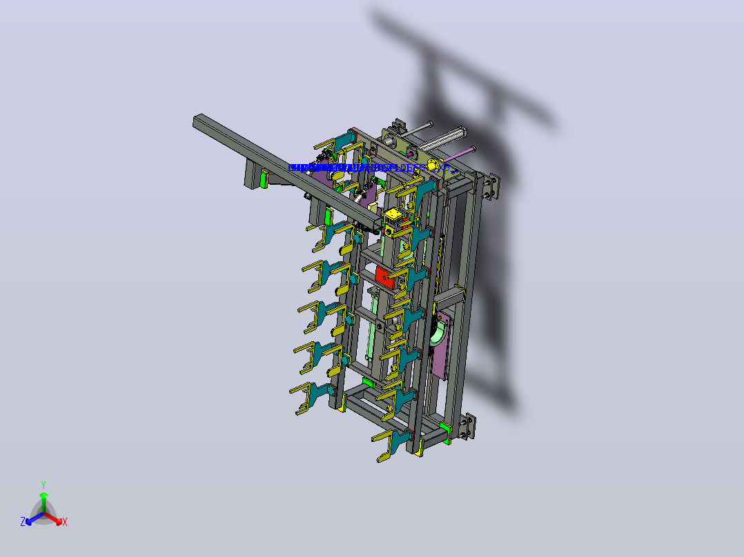Screen dimensions: 744x557
Task: Select the red plate in the assembly
Action: coord(384,277)
